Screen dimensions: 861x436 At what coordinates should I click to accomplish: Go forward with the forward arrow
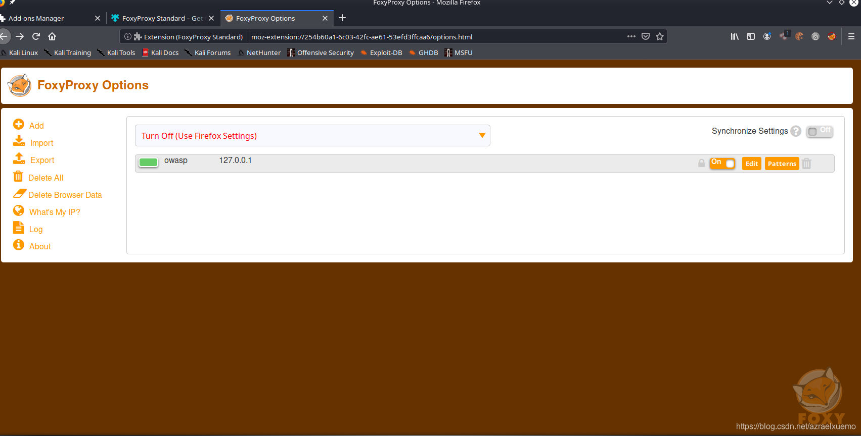pyautogui.click(x=20, y=36)
